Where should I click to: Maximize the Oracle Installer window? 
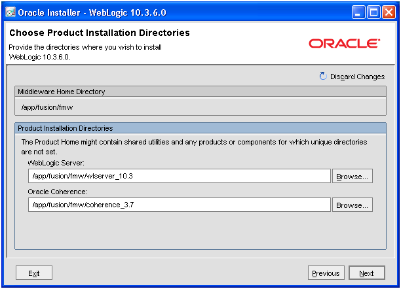click(x=373, y=12)
